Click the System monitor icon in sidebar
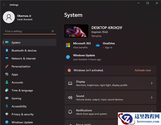The image size is (161, 125). pos(7,42)
